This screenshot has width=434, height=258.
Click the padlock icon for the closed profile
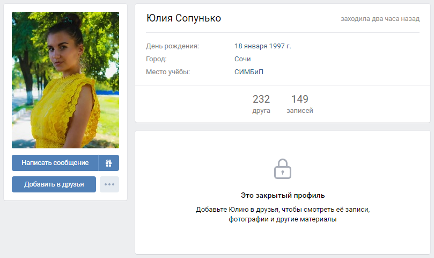tap(283, 169)
